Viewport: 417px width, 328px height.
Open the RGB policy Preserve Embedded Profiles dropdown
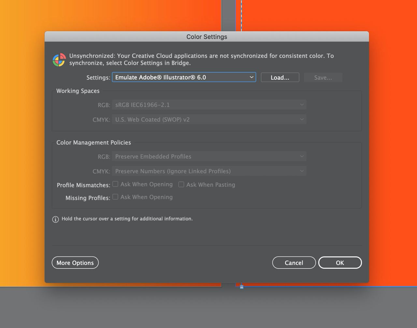point(209,157)
